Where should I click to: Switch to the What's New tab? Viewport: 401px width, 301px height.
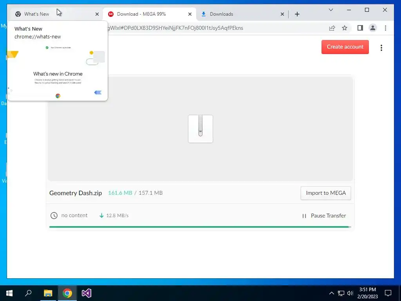[x=57, y=14]
